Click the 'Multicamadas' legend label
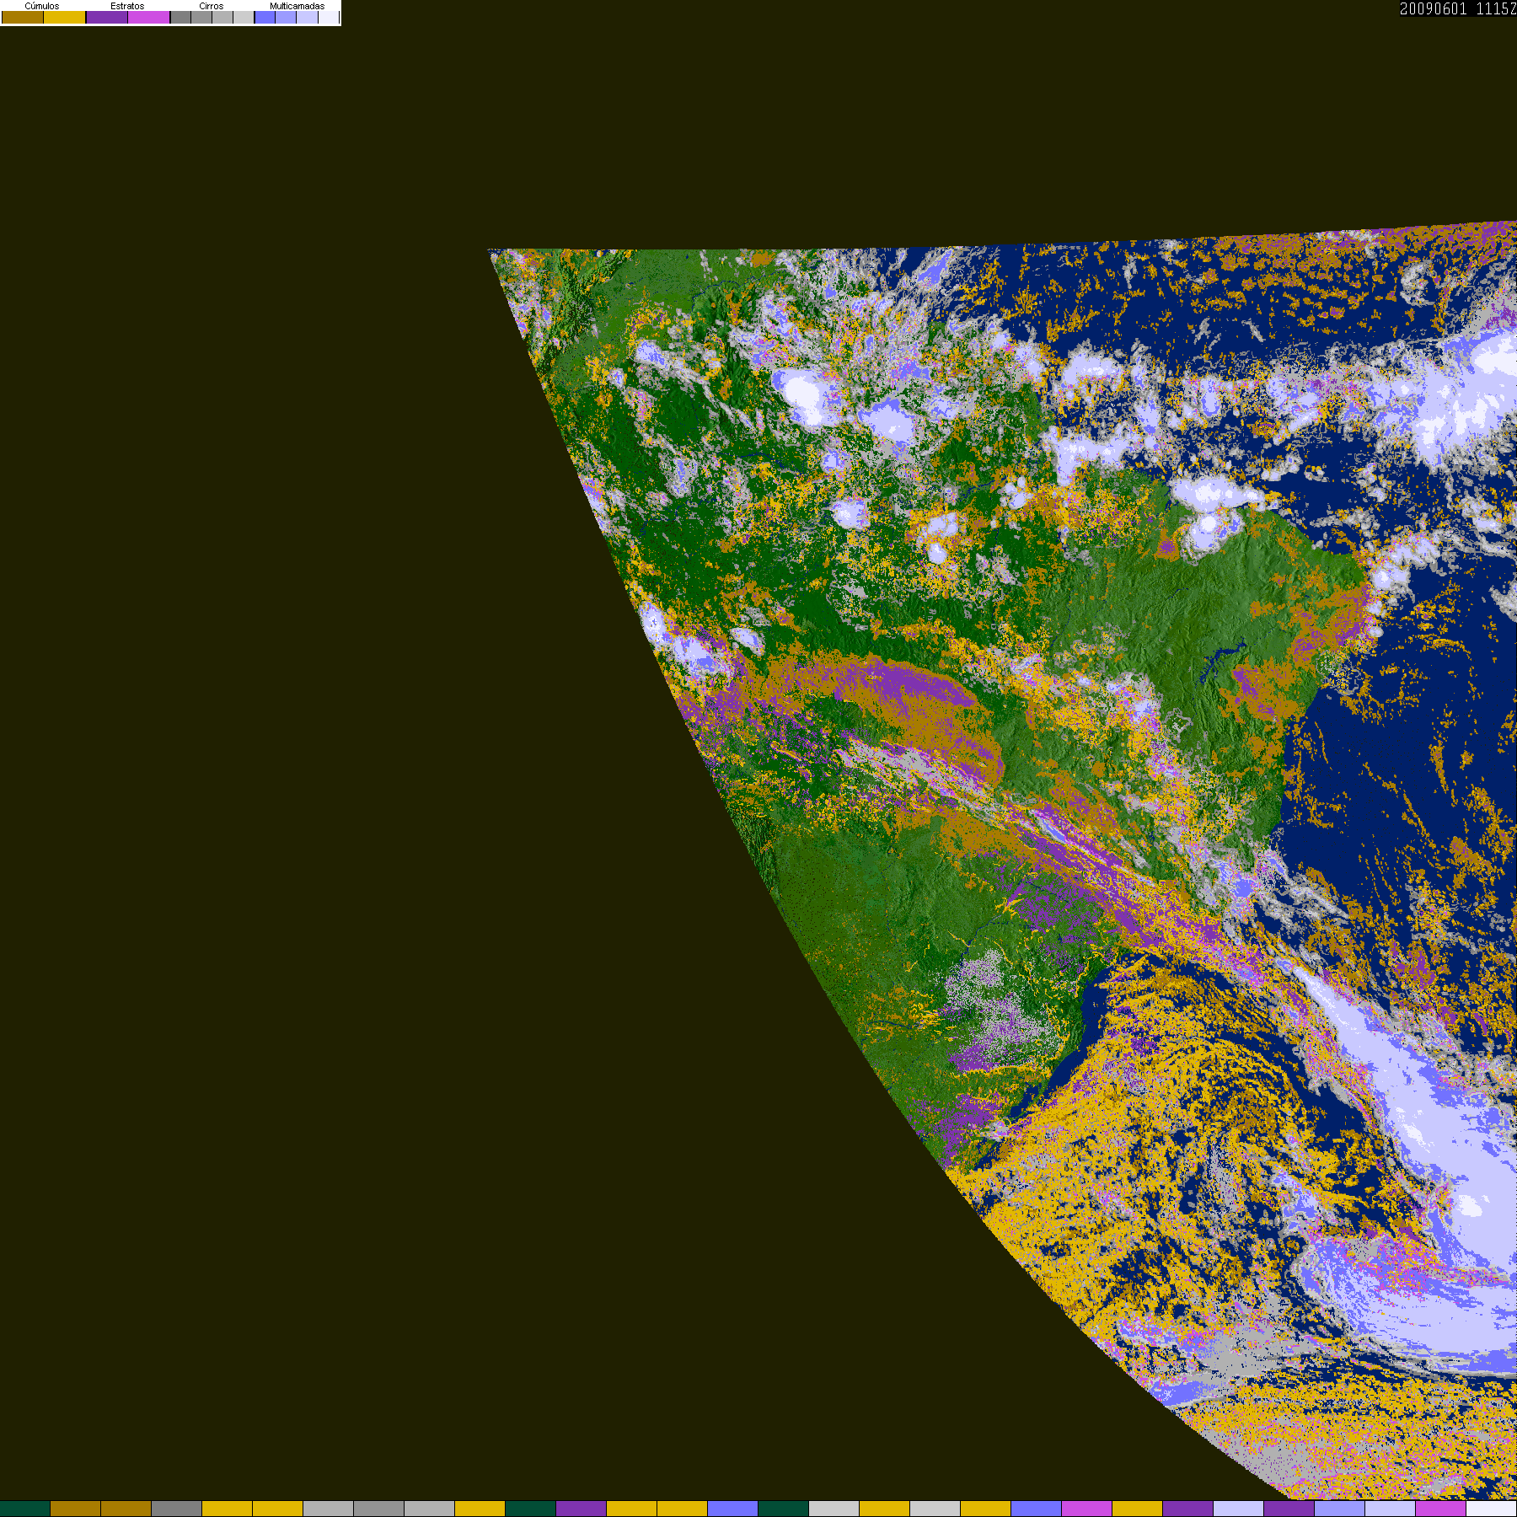This screenshot has height=1517, width=1517. click(297, 6)
